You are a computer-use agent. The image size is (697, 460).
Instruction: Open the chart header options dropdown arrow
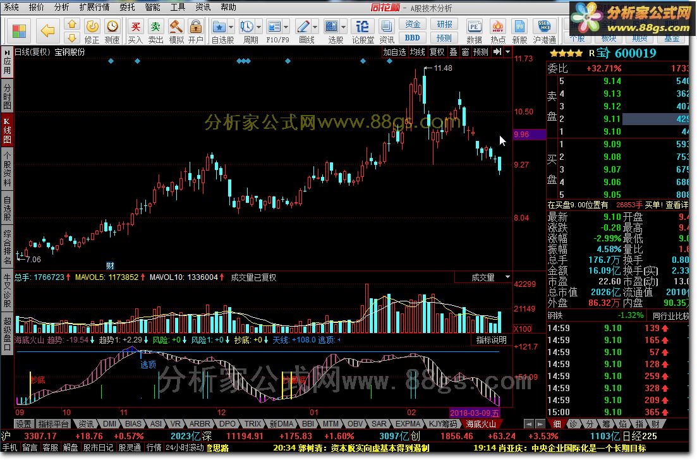point(507,52)
